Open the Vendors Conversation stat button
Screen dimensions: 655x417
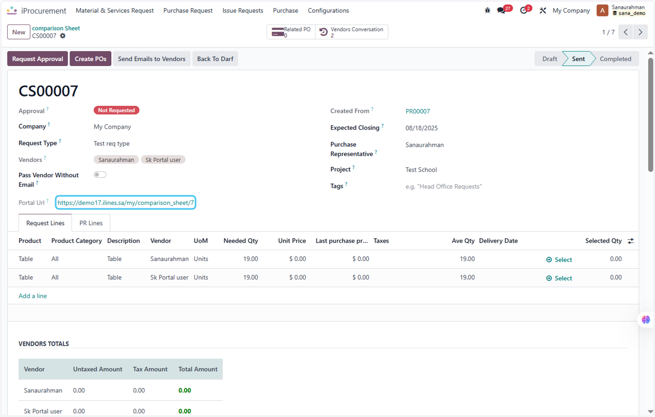352,32
